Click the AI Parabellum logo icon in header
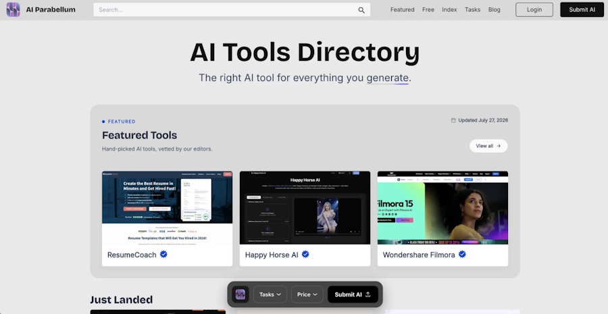Screen dimensions: 608x314 (14, 9)
